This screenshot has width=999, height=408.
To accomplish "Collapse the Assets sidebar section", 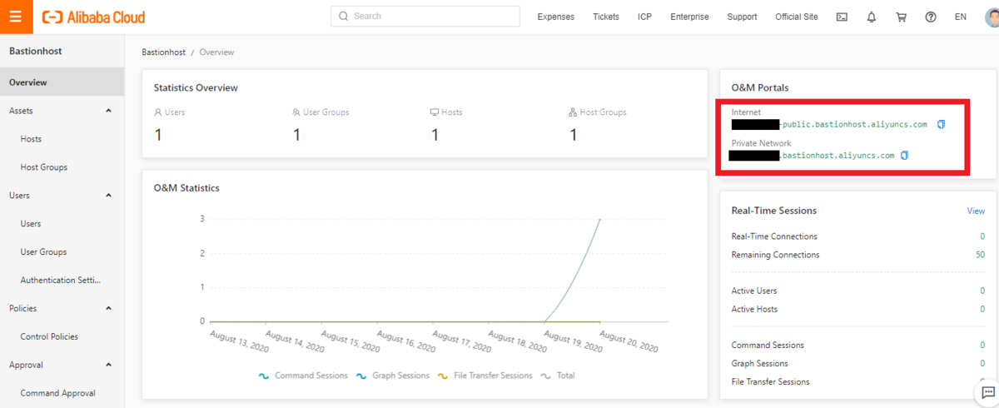I will 108,111.
